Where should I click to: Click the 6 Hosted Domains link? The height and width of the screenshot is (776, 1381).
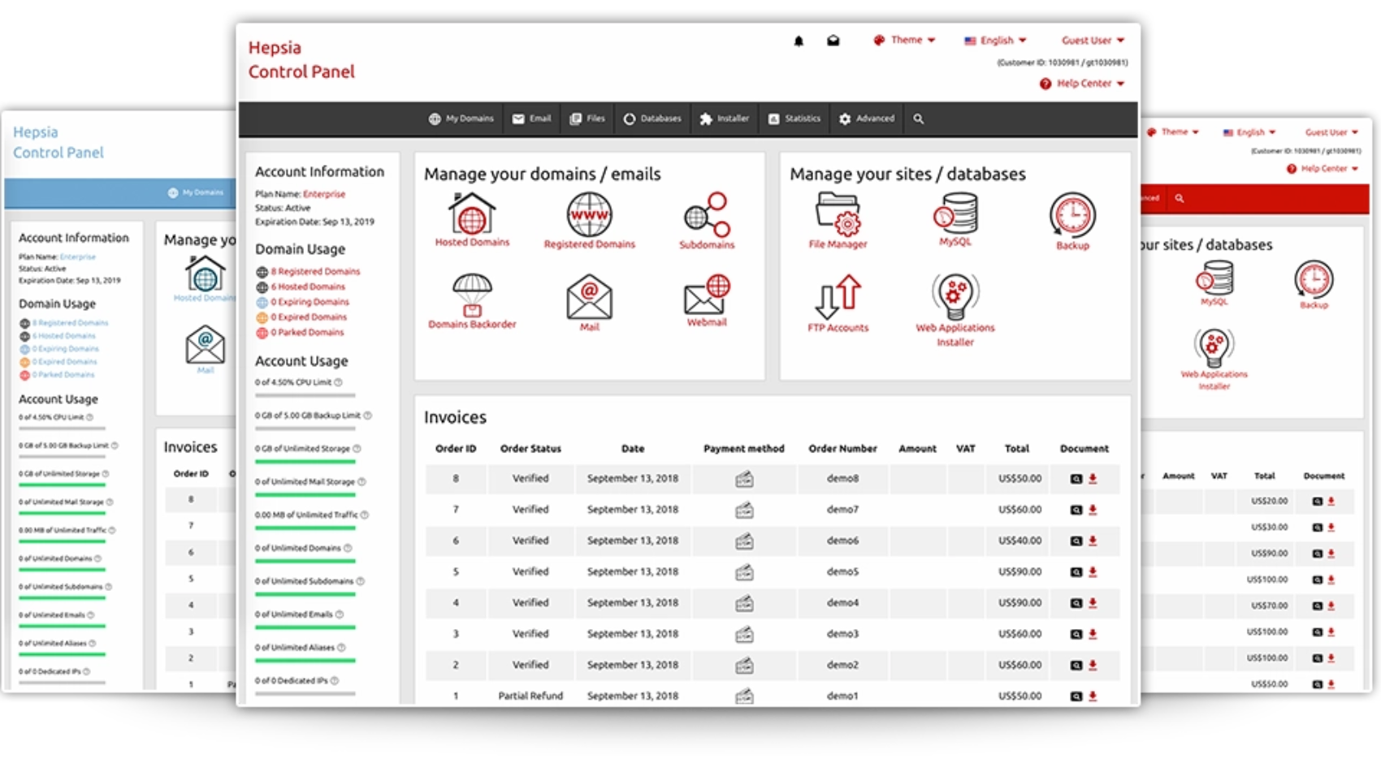(308, 287)
